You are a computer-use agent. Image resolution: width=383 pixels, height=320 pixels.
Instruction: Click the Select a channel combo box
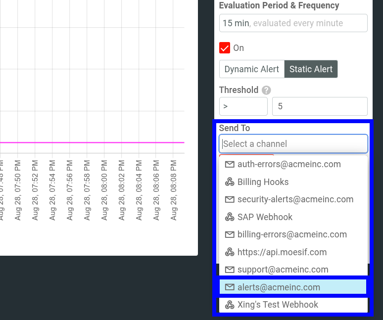pyautogui.click(x=293, y=144)
